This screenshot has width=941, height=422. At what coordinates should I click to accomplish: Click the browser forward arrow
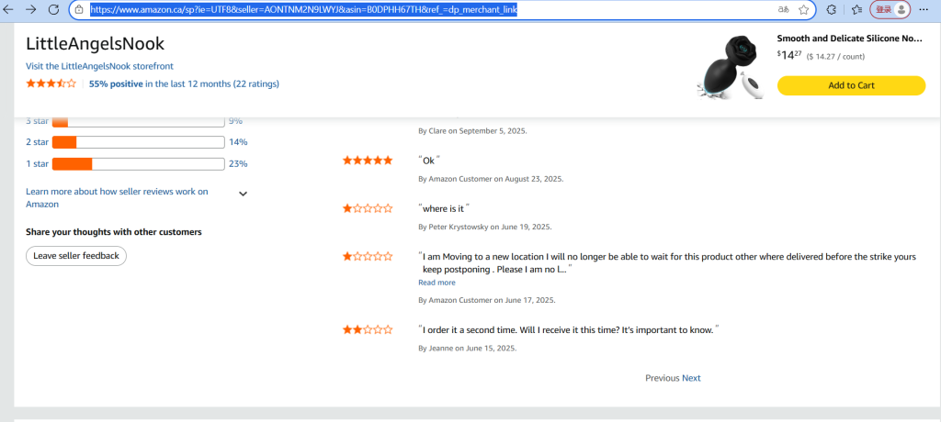click(x=31, y=9)
